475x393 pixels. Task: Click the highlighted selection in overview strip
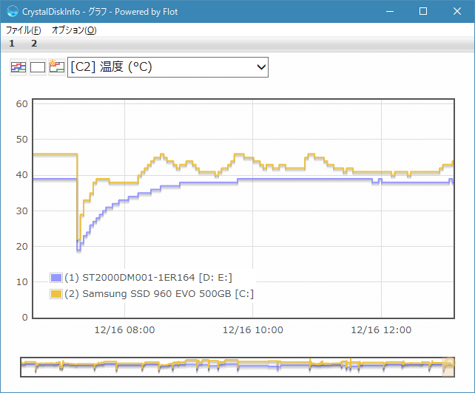point(448,367)
